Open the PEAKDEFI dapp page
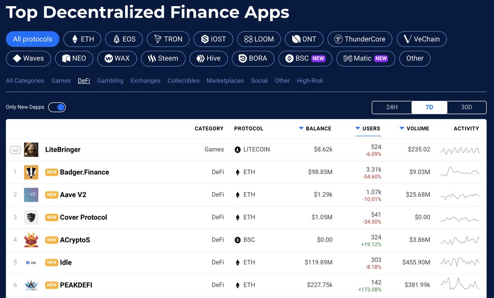494x298 pixels. [76, 285]
